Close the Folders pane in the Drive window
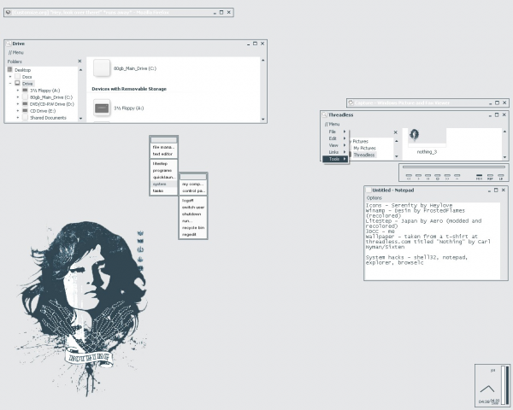 tap(80, 61)
